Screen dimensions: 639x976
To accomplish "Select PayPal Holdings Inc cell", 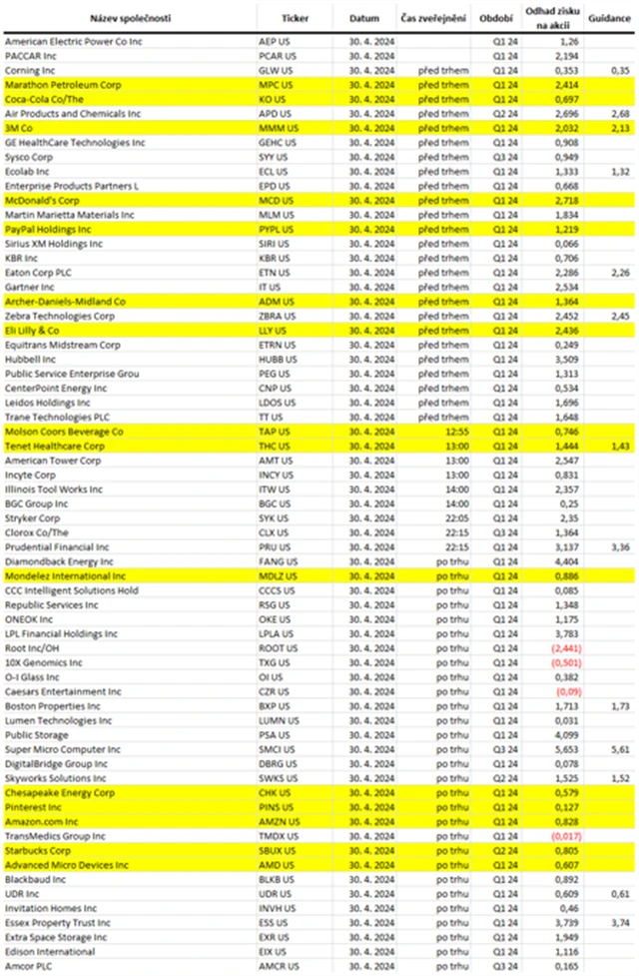I will (x=48, y=229).
